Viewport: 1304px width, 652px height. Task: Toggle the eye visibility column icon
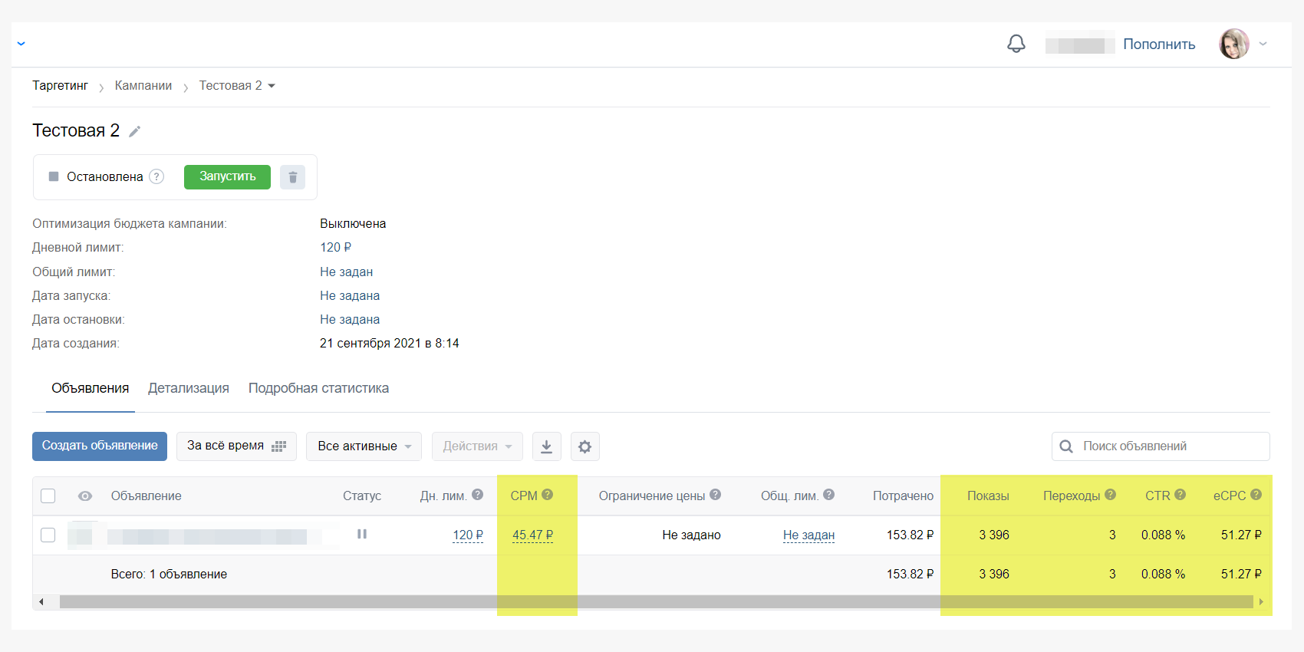pyautogui.click(x=85, y=496)
